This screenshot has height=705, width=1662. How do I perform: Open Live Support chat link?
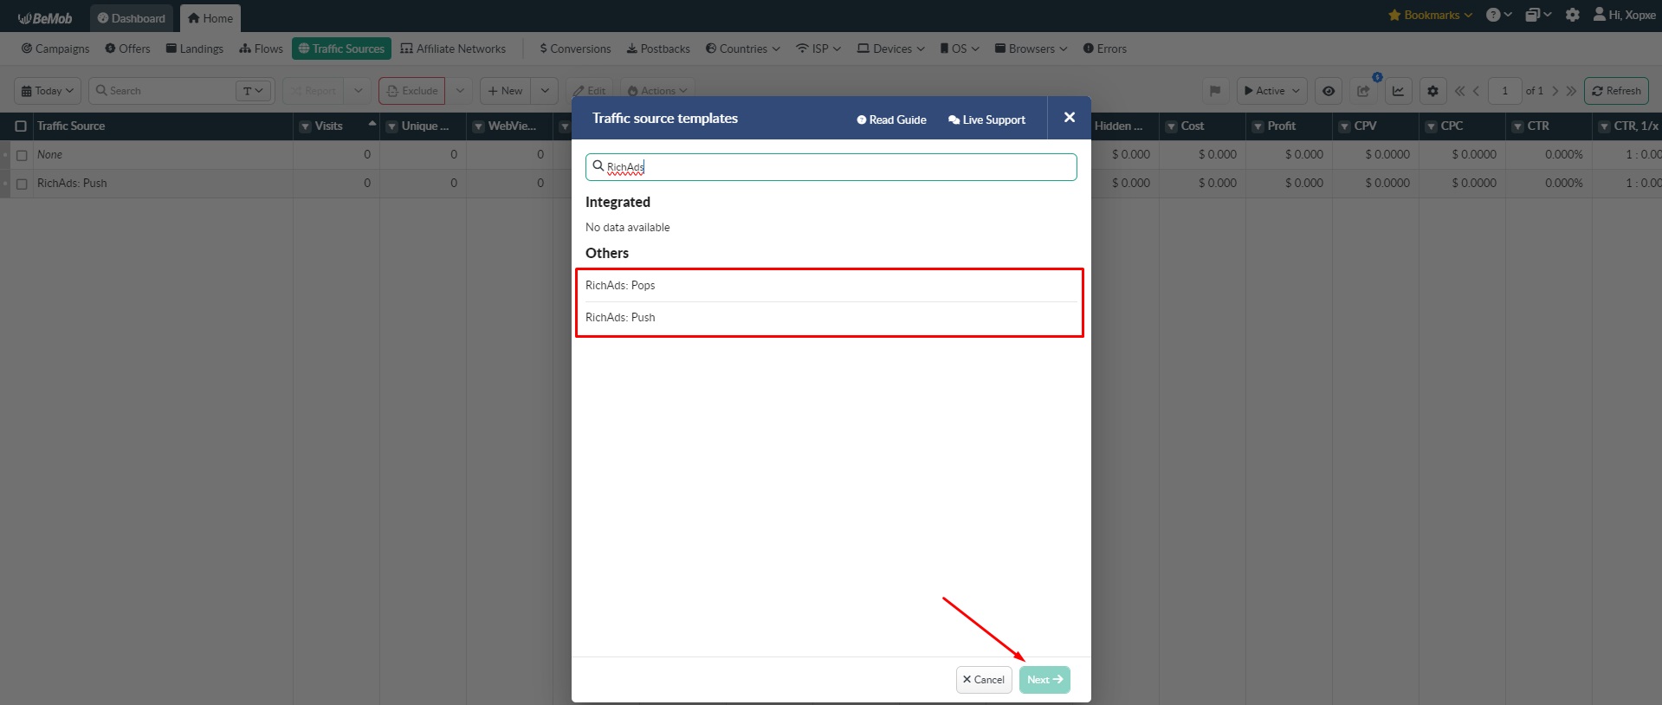point(986,120)
